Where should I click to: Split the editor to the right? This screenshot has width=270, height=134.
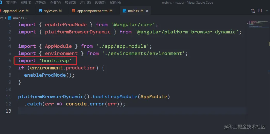pyautogui.click(x=260, y=11)
